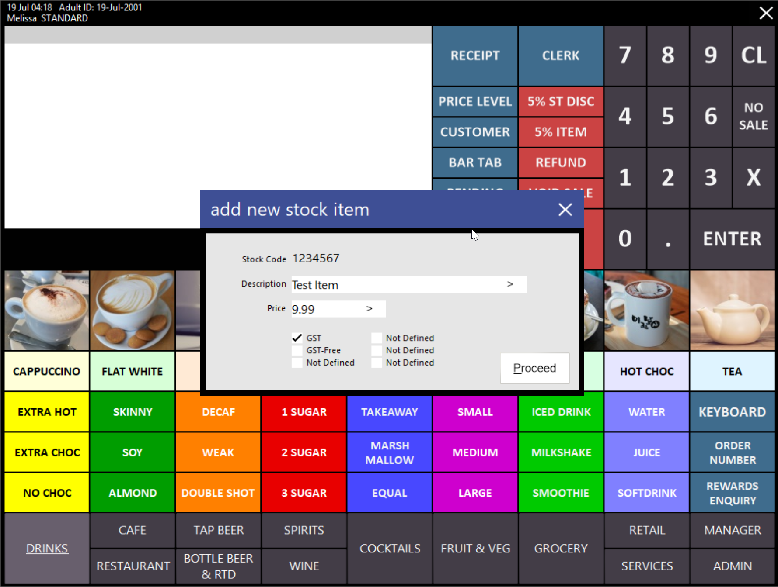Switch to the CAFE tab
Screen dimensions: 778x587
(x=132, y=530)
